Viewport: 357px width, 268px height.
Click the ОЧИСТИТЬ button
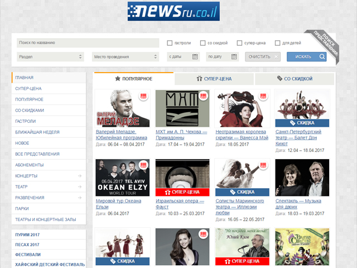click(263, 57)
